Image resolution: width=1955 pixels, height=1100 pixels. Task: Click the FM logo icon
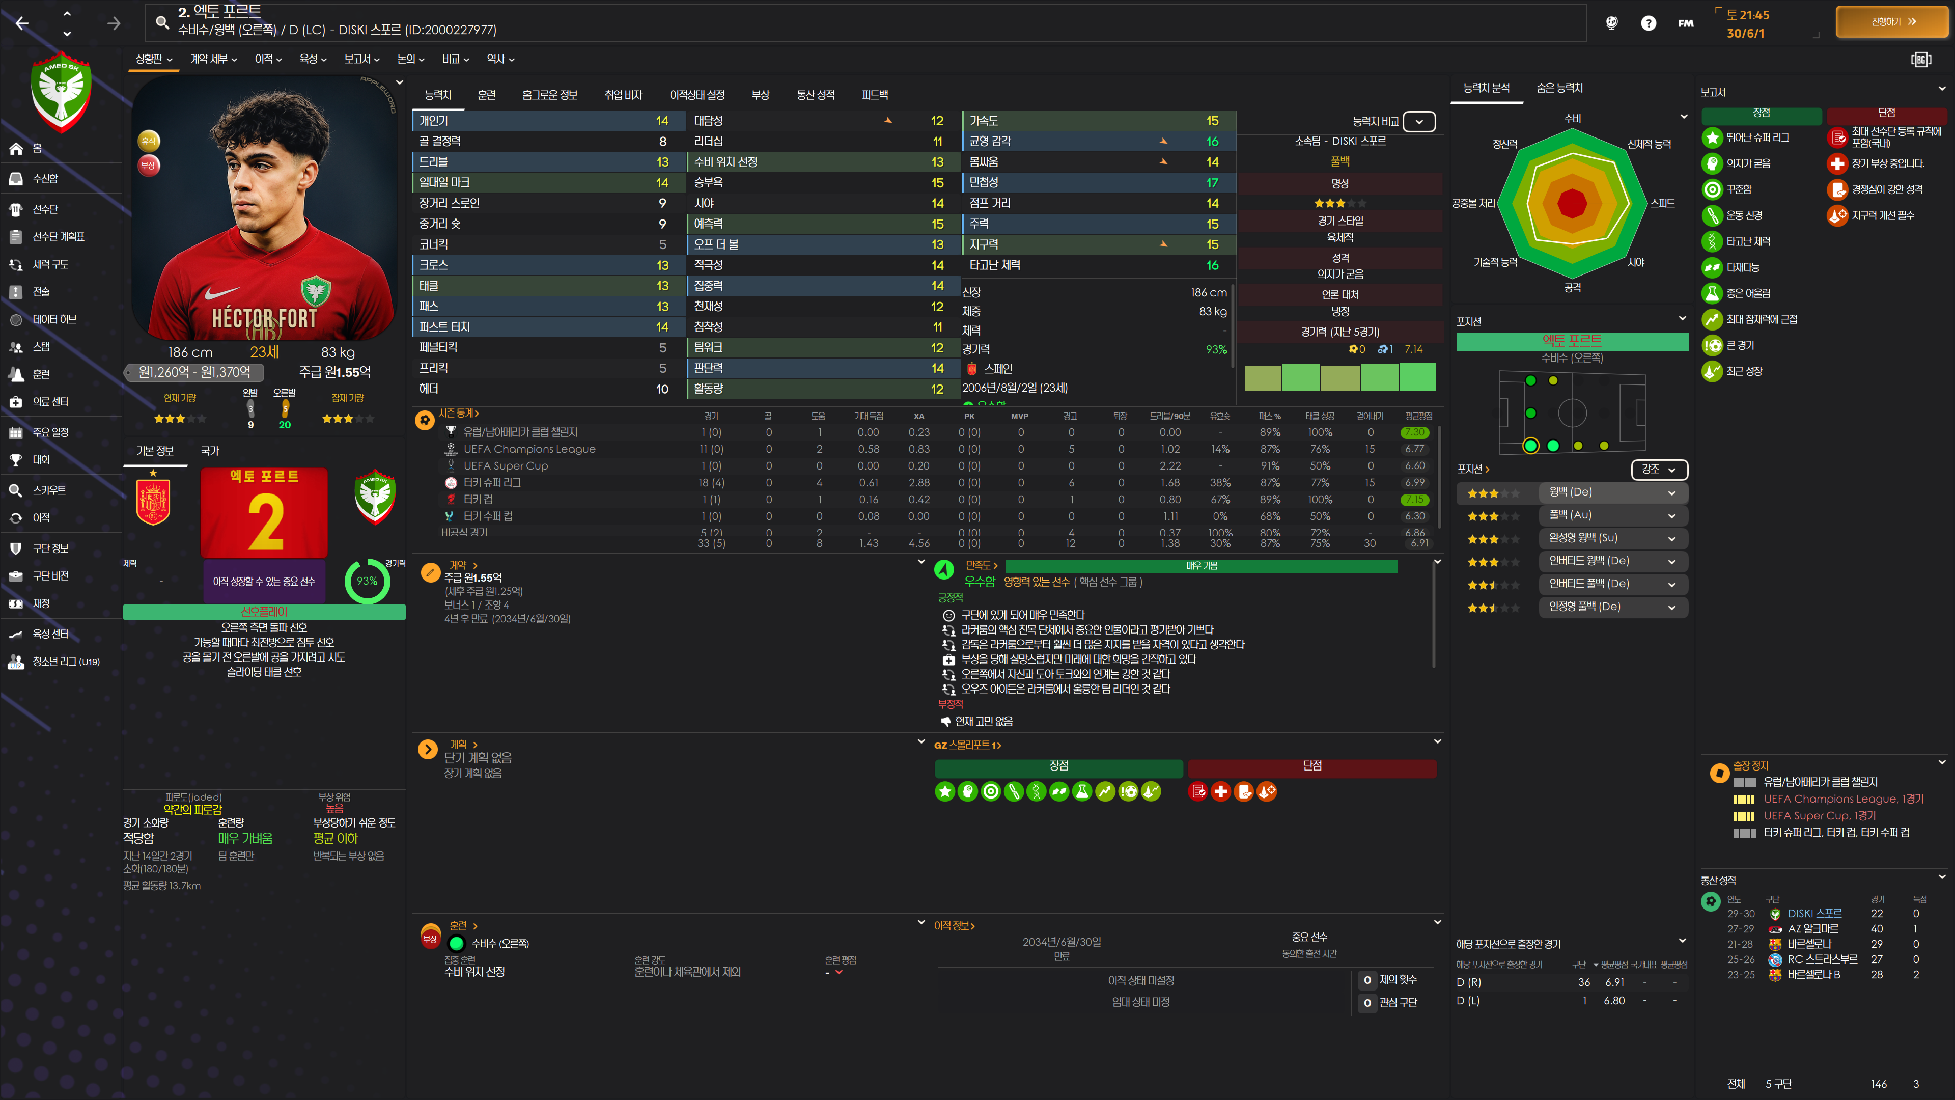pyautogui.click(x=1685, y=23)
